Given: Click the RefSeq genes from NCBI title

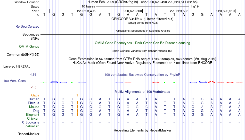Looking at the screenshot, I should pos(143,23).
